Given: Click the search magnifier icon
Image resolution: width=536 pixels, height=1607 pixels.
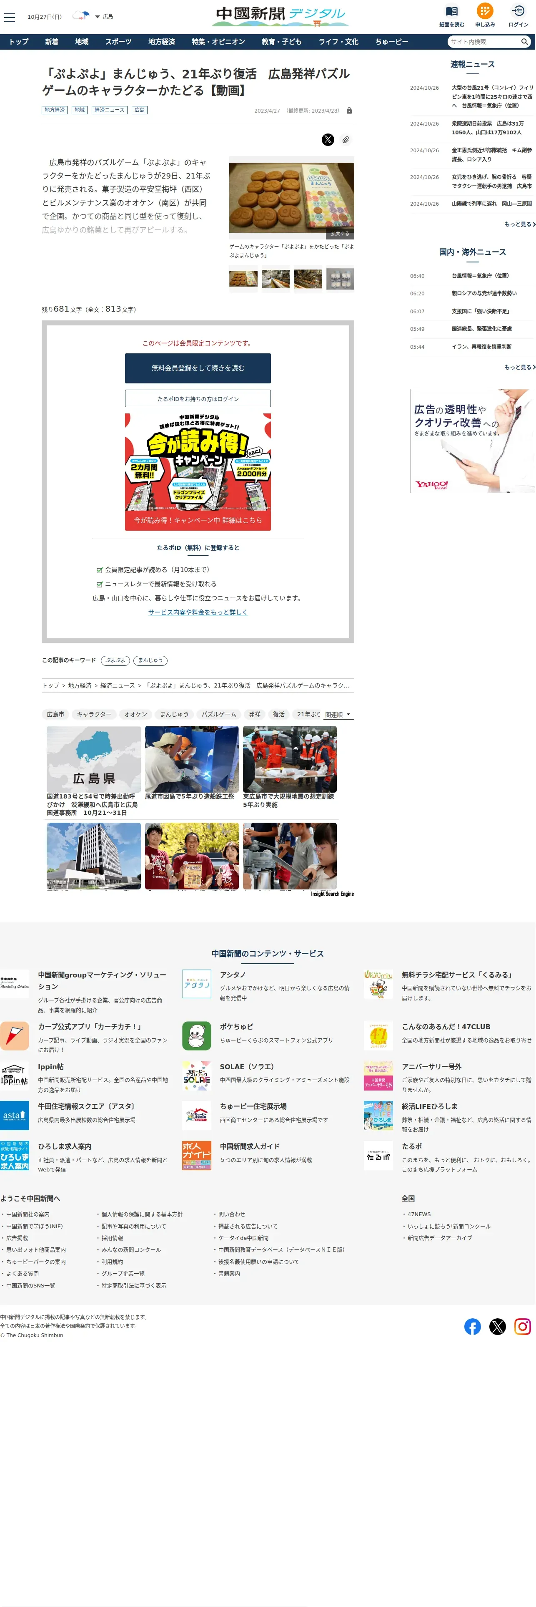Looking at the screenshot, I should [525, 42].
